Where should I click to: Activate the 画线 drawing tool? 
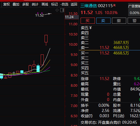45,4
